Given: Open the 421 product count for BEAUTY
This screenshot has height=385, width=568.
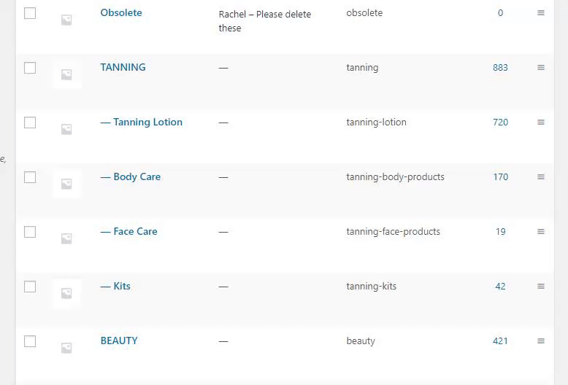Looking at the screenshot, I should click(x=500, y=341).
